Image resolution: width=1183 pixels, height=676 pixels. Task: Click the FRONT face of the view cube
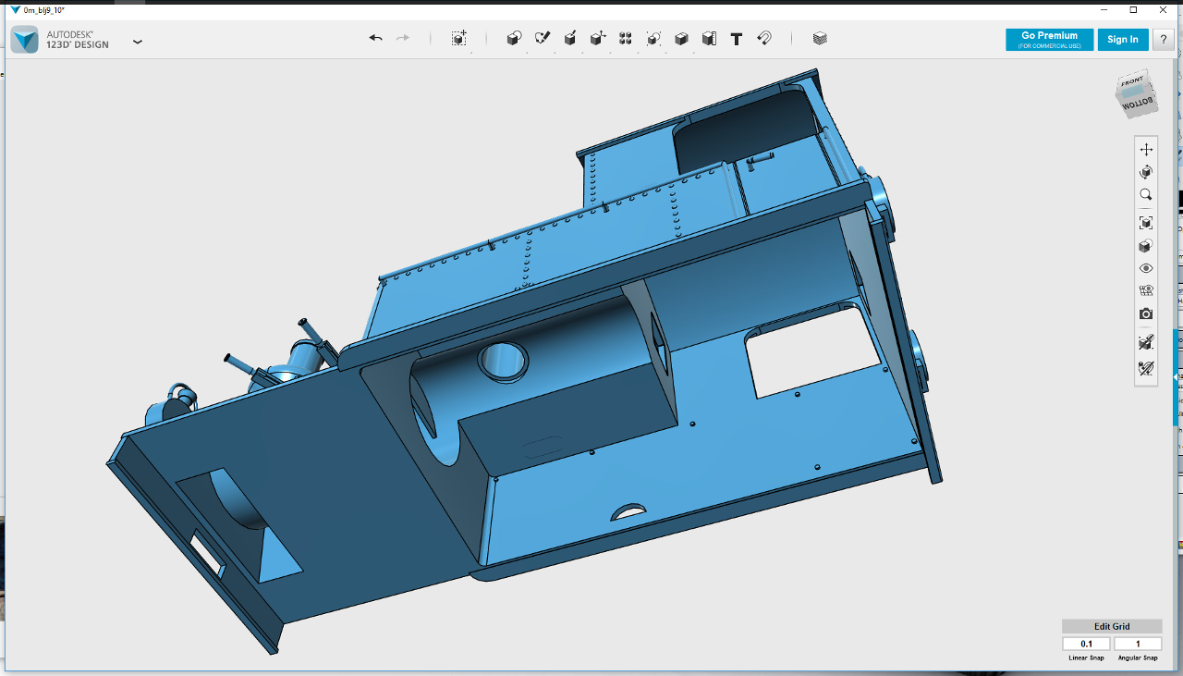coord(1131,83)
